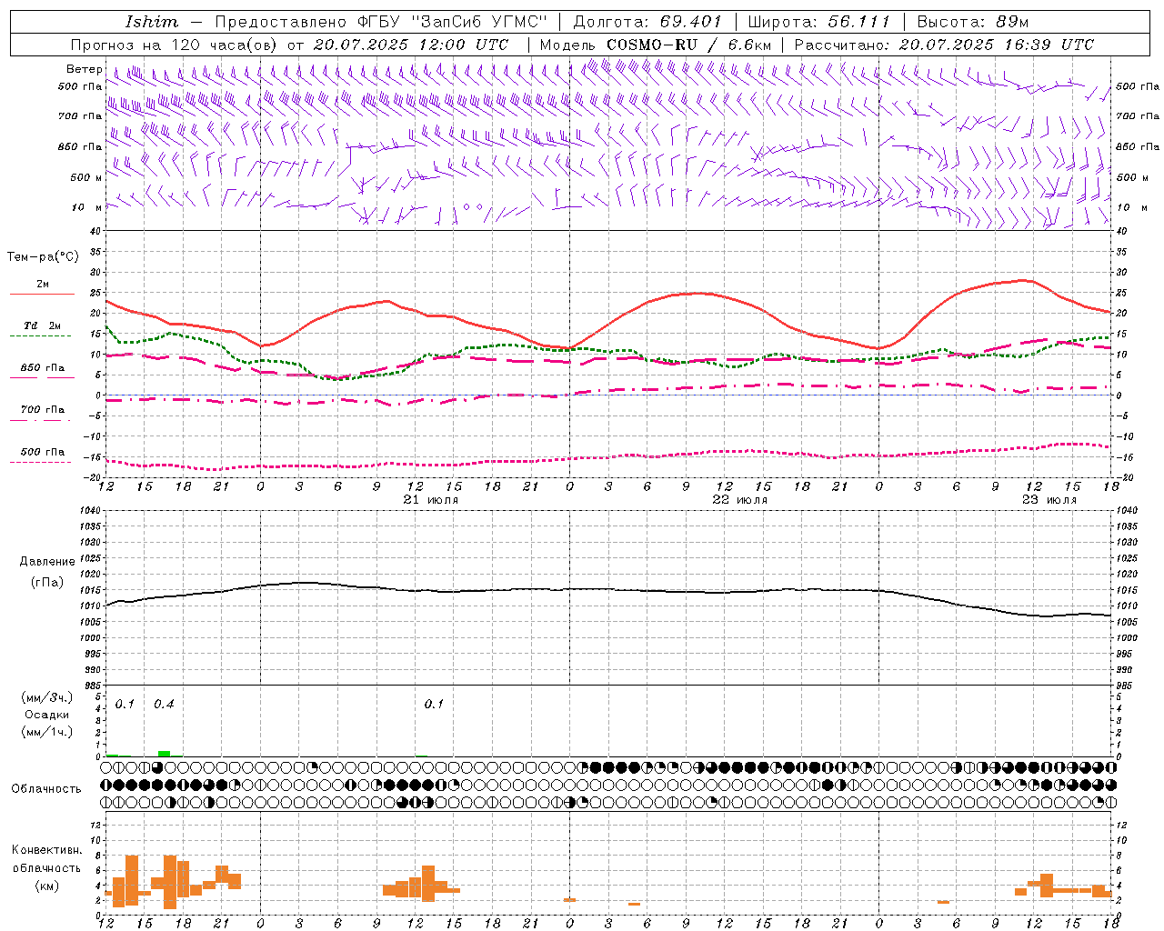Click the "Td 2м" dew point legend entry
This screenshot has height=931, width=1164.
pyautogui.click(x=42, y=325)
